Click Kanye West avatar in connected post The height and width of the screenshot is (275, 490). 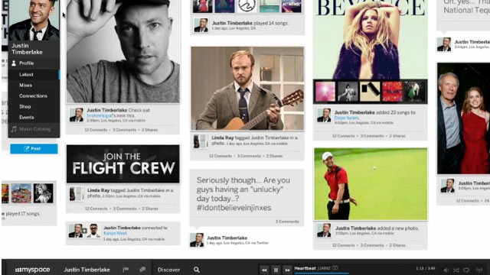coord(93,231)
